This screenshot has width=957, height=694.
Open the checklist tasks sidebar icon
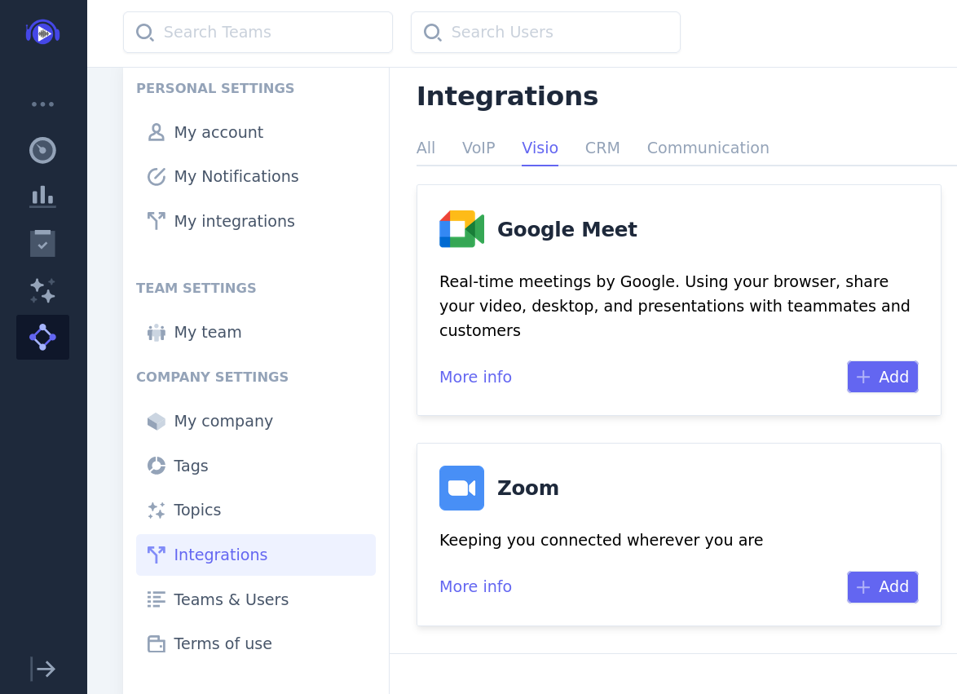click(x=42, y=244)
